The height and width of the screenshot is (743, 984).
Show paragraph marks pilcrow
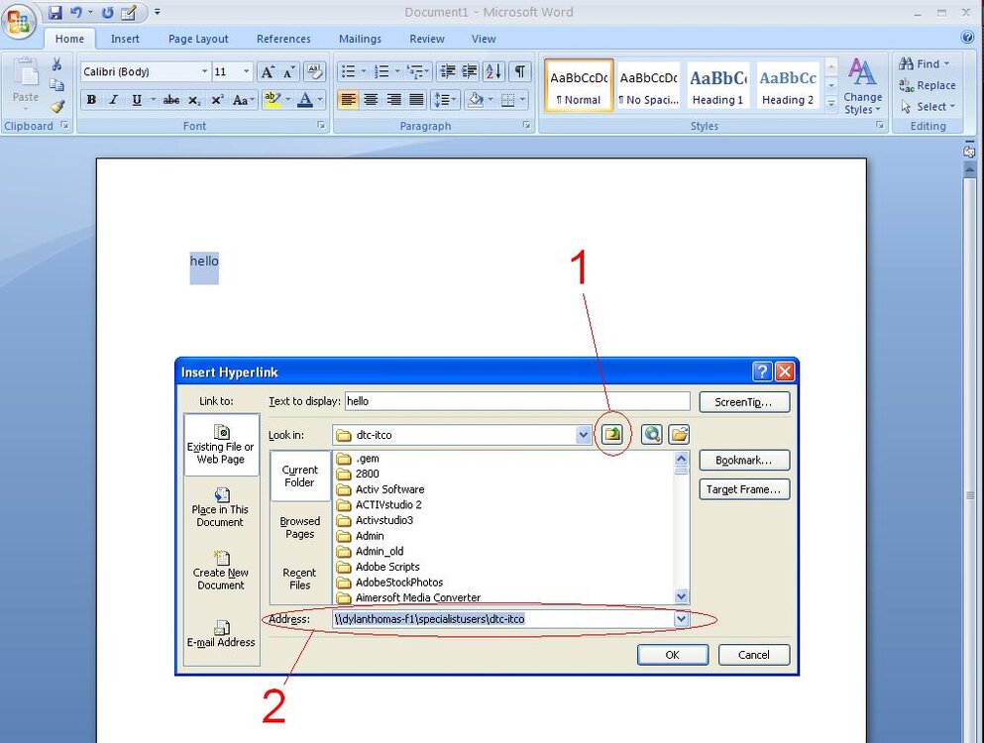pos(519,71)
